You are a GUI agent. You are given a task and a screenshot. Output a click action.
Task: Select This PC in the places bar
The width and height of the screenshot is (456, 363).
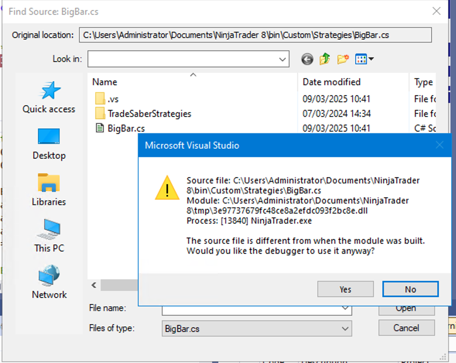[49, 236]
